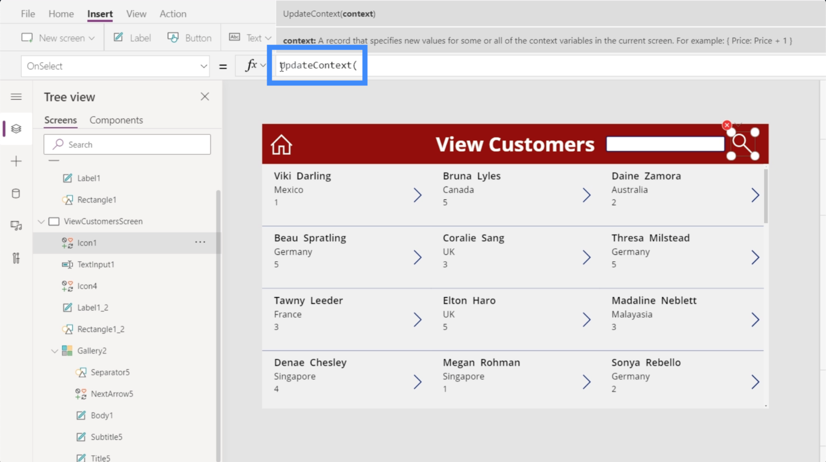Click the arrow next to Thresa Milstead
This screenshot has height=462, width=826.
pyautogui.click(x=755, y=257)
